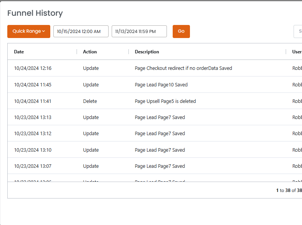Screen dimensions: 302x225
Task: Sort by the Description column header
Action: [x=147, y=52]
